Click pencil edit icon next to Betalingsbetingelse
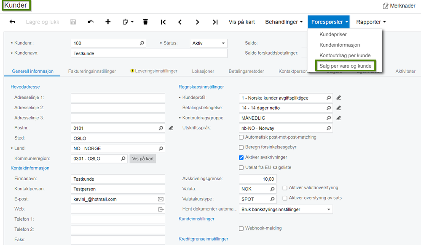This screenshot has height=245, width=421. [x=338, y=108]
